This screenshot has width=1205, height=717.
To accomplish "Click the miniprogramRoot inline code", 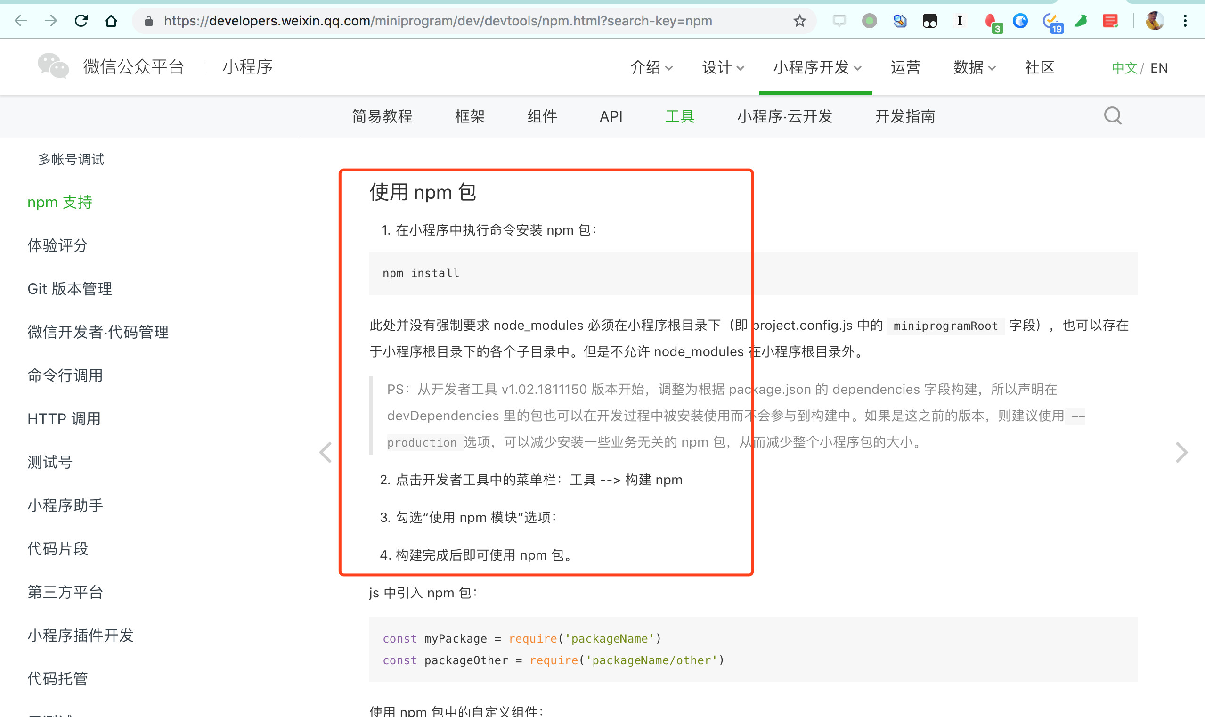I will tap(945, 326).
